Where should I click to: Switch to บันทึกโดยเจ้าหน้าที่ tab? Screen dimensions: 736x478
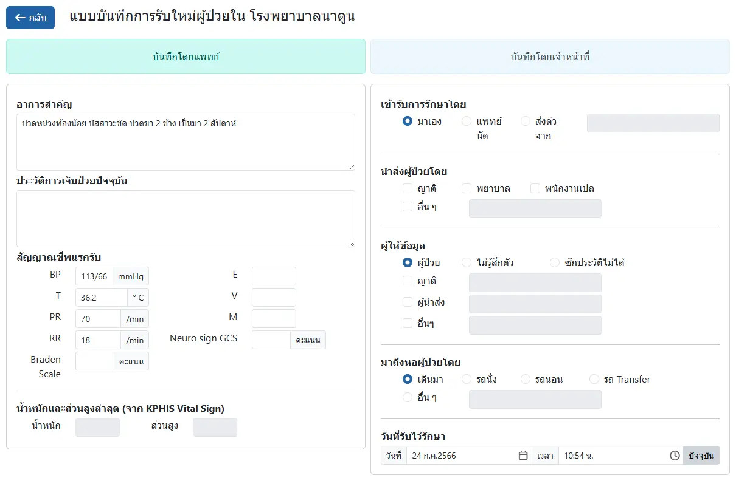pyautogui.click(x=550, y=56)
